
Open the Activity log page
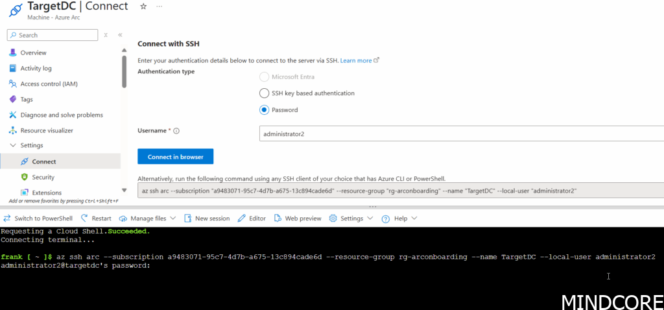click(x=36, y=68)
